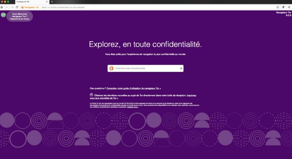Bookmark this page with the star icon
The width and height of the screenshot is (292, 159).
pyautogui.click(x=277, y=7)
